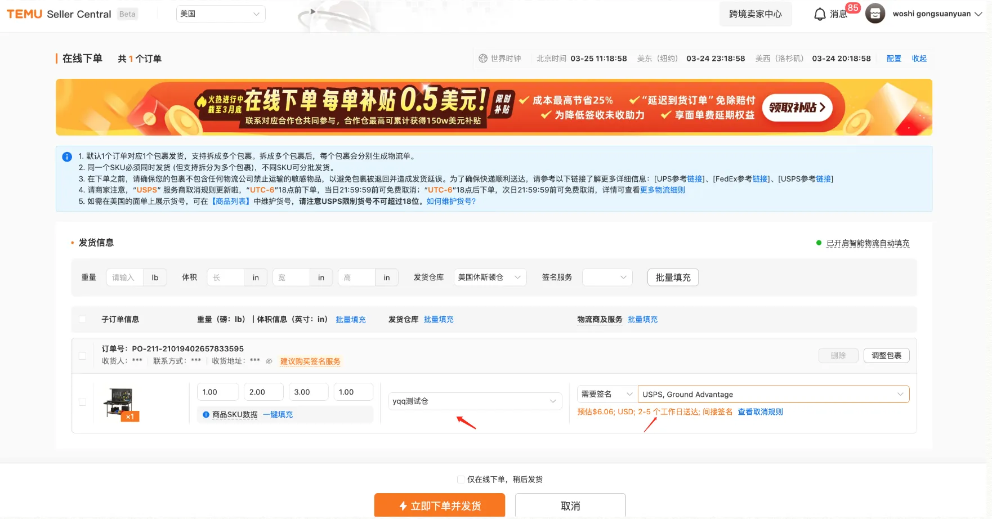Click the notification bell icon

(x=820, y=14)
